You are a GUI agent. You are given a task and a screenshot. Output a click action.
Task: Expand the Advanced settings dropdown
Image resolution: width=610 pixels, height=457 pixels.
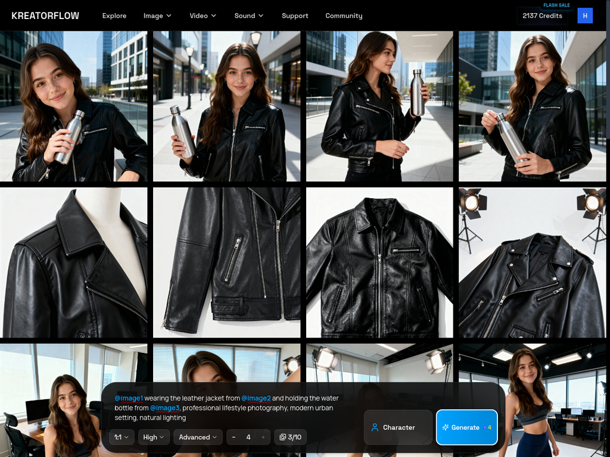pyautogui.click(x=198, y=437)
